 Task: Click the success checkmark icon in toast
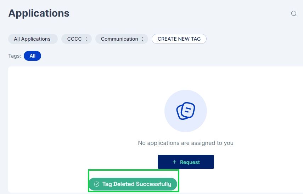click(x=96, y=184)
